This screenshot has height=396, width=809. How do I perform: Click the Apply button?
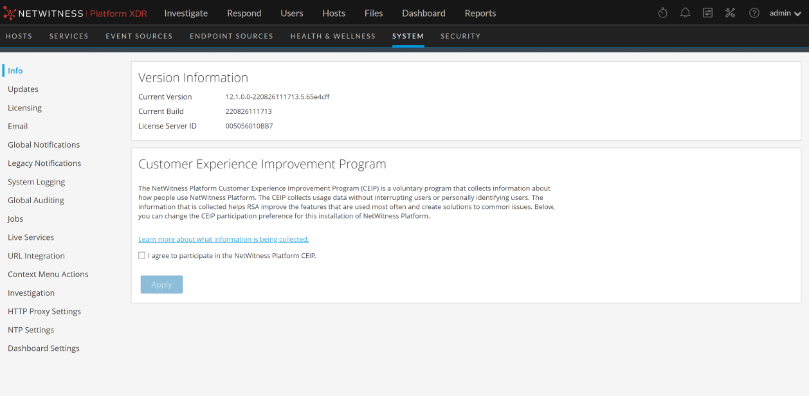coord(161,284)
